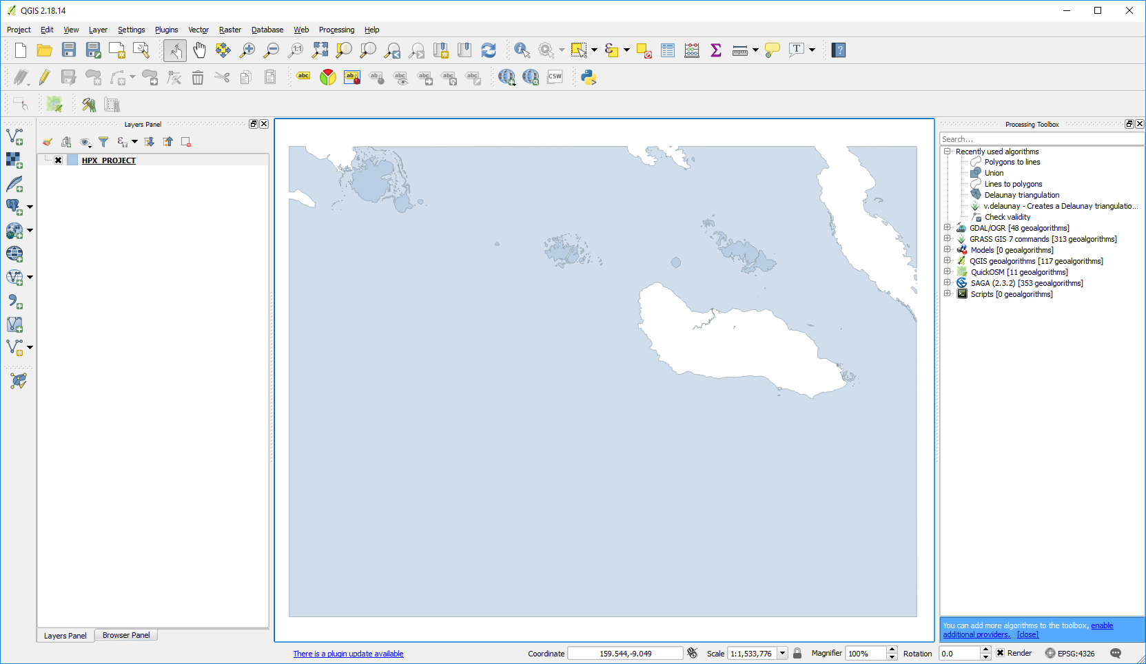
Task: Toggle editing with the pencil icon
Action: [x=45, y=77]
